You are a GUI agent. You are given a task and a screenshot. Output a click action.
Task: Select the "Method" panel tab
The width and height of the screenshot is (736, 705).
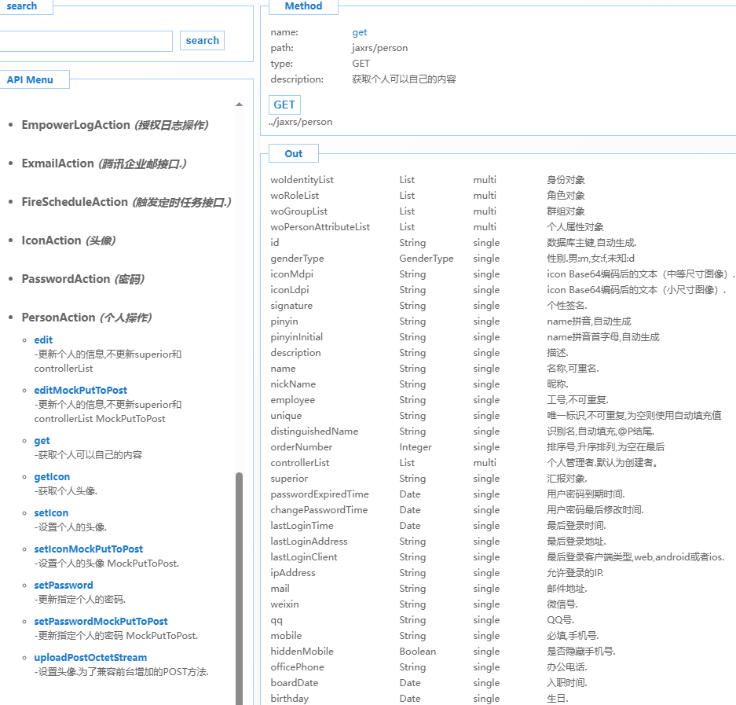click(x=303, y=6)
